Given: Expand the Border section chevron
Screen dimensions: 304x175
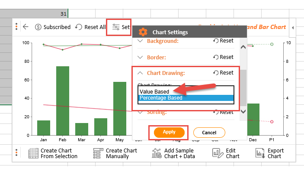Looking at the screenshot, I should (x=140, y=57).
